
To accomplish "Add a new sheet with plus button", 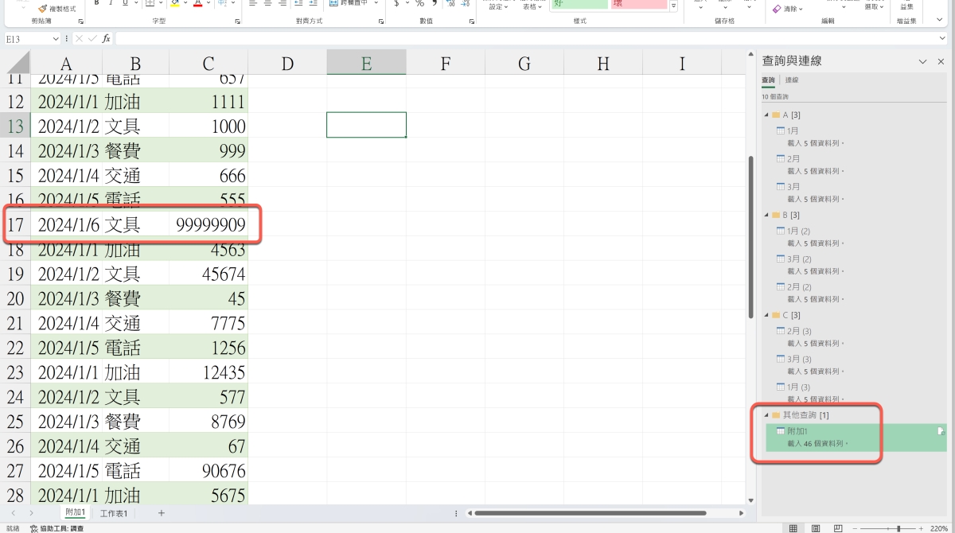I will point(161,513).
